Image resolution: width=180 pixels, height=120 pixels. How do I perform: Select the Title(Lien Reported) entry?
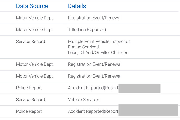(x=87, y=30)
